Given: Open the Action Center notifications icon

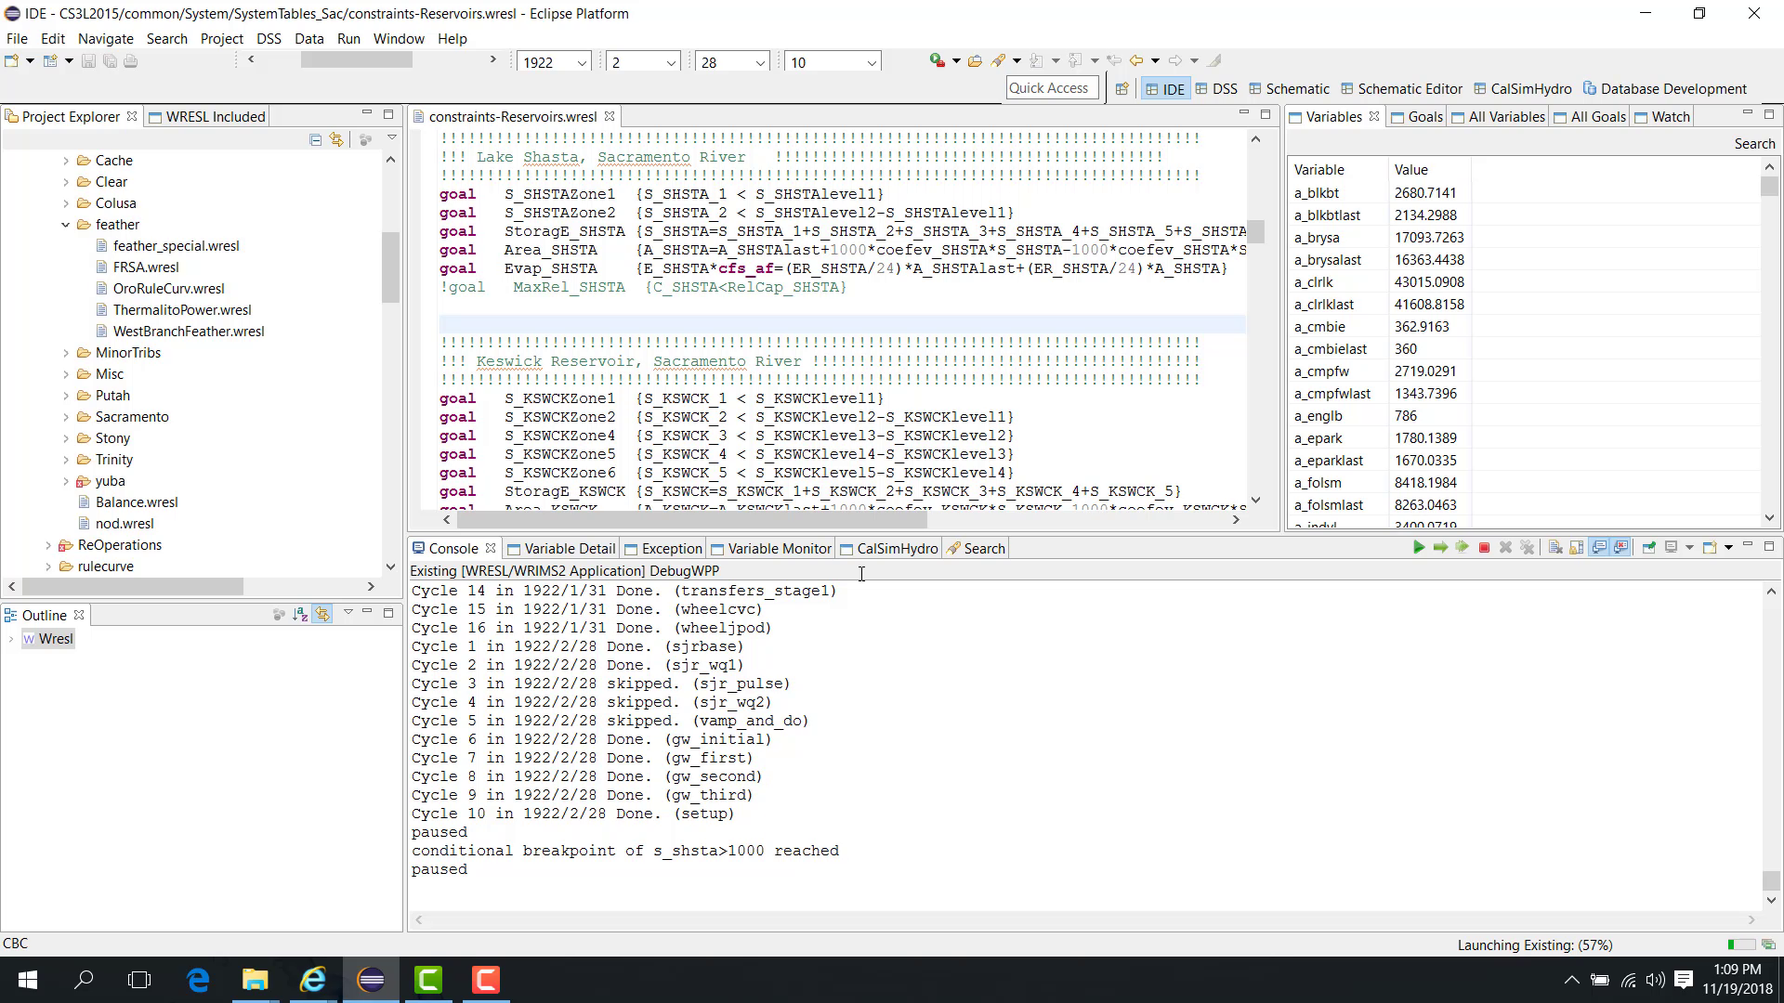Looking at the screenshot, I should [1683, 980].
